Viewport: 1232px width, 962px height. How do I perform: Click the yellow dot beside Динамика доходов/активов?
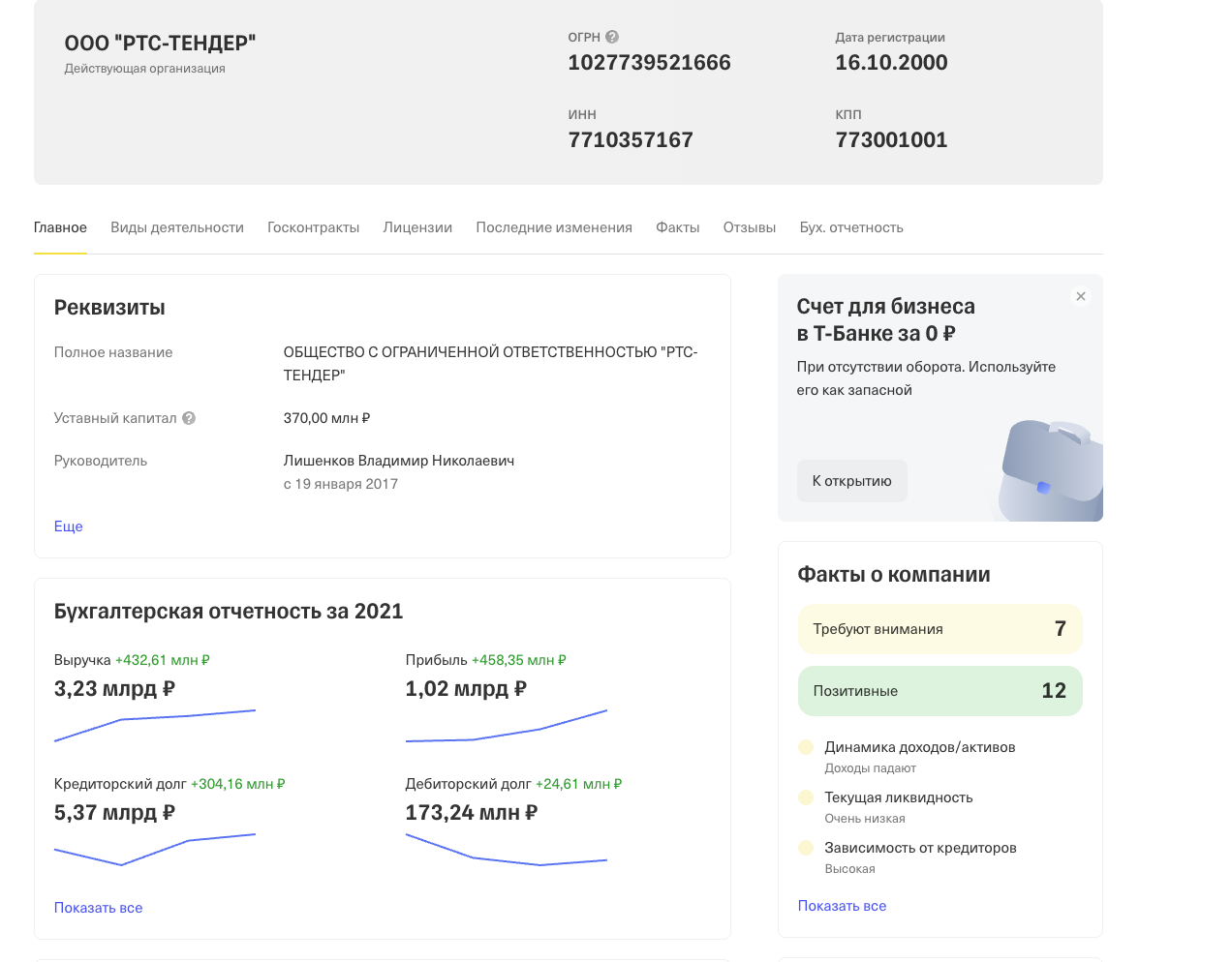tap(805, 747)
